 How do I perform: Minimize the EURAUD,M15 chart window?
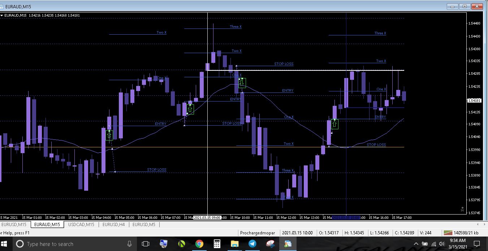click(x=453, y=6)
